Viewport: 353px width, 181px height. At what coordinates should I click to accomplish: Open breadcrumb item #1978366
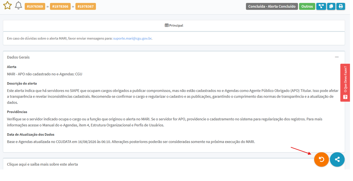(60, 6)
